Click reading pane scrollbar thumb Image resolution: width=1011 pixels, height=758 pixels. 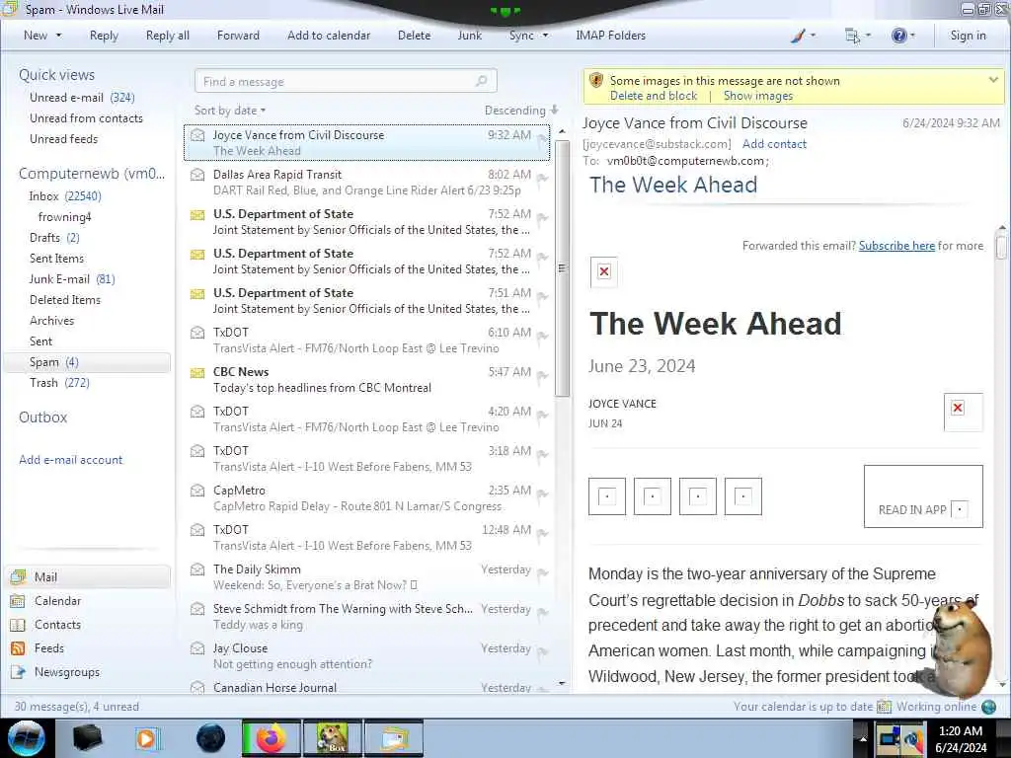click(x=1001, y=247)
